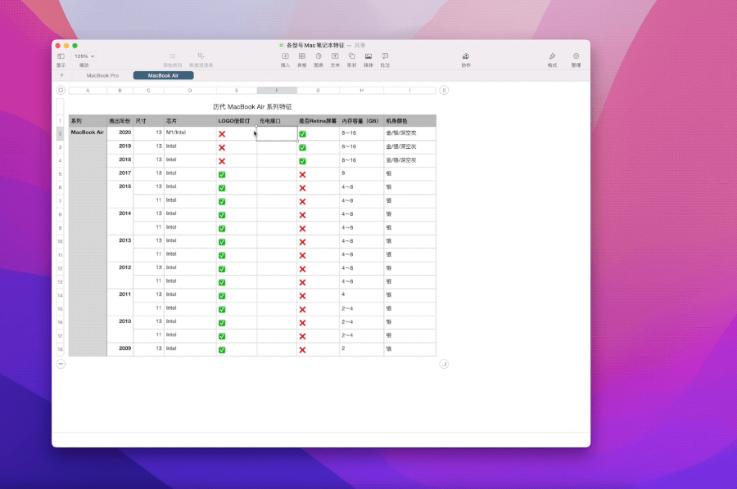Image resolution: width=737 pixels, height=489 pixels.
Task: Click the table select-all circle handle
Action: [x=61, y=90]
